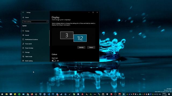Open the Windows Start menu

2,94
